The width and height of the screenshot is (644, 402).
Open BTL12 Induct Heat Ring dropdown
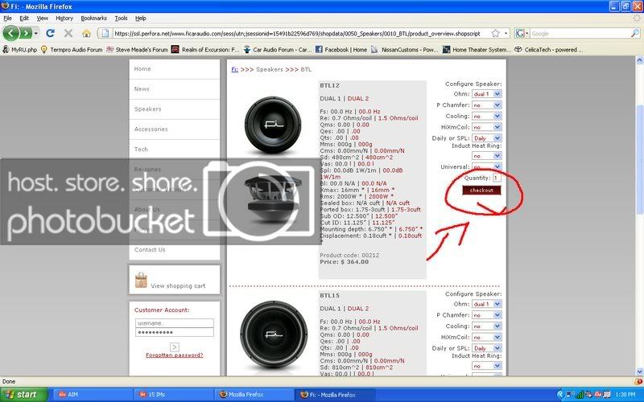[487, 156]
